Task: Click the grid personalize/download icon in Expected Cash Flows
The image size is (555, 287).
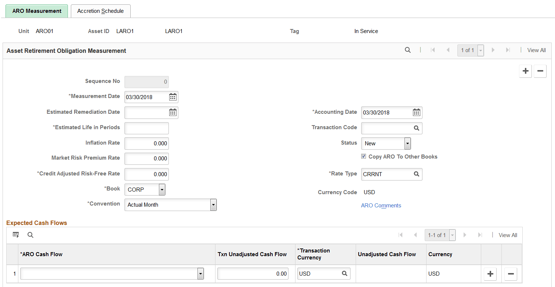Action: click(16, 235)
